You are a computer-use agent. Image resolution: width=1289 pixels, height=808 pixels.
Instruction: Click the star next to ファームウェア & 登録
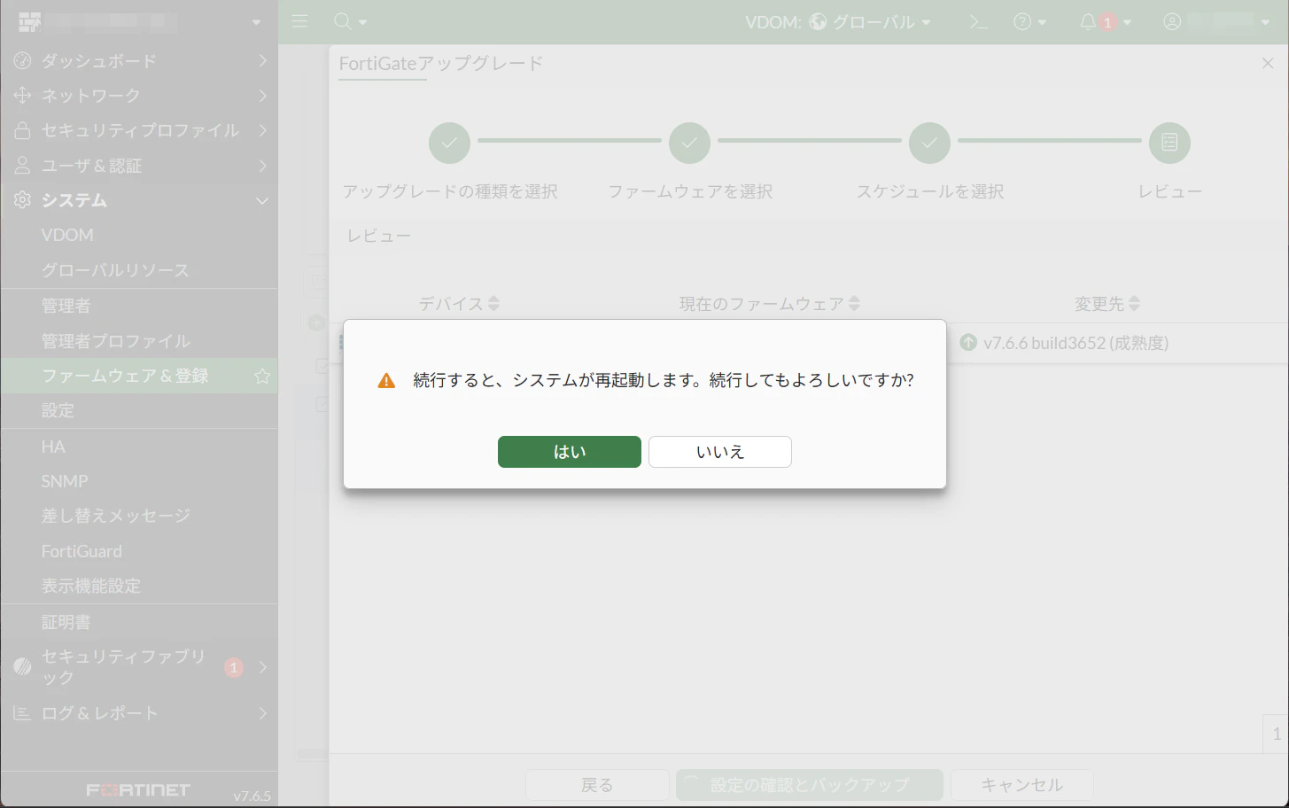(x=261, y=376)
